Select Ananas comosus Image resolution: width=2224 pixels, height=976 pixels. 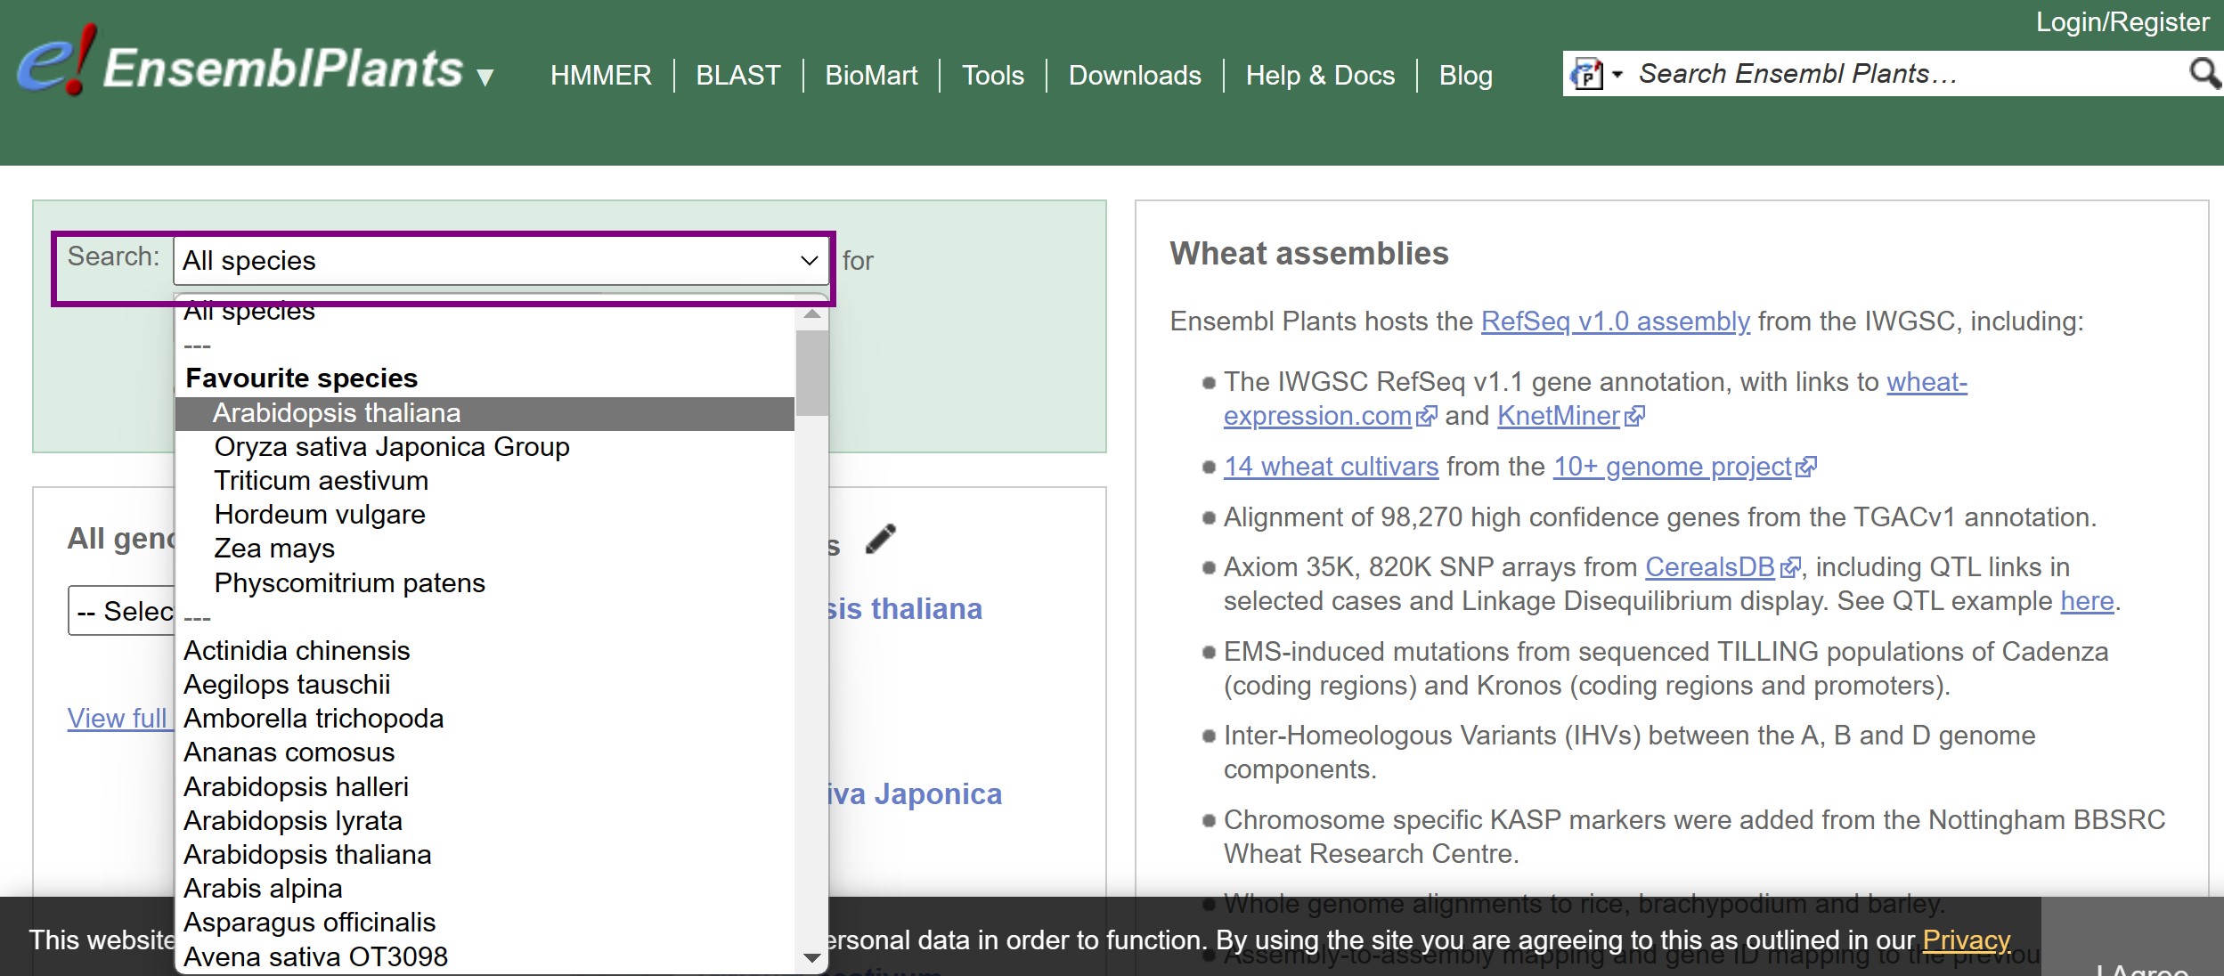(485, 752)
